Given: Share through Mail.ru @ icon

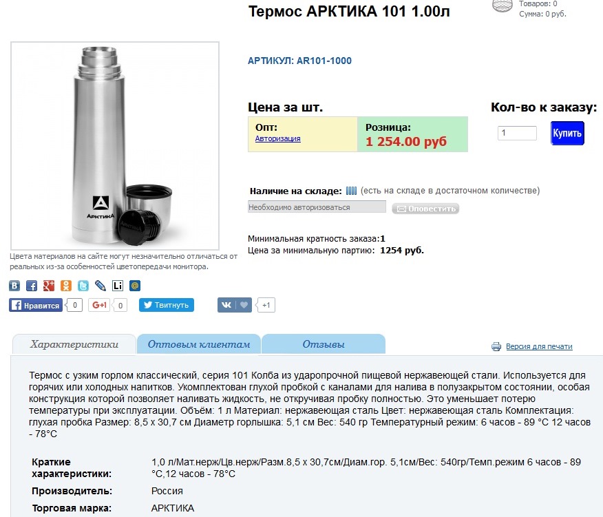Looking at the screenshot, I should pyautogui.click(x=135, y=286).
